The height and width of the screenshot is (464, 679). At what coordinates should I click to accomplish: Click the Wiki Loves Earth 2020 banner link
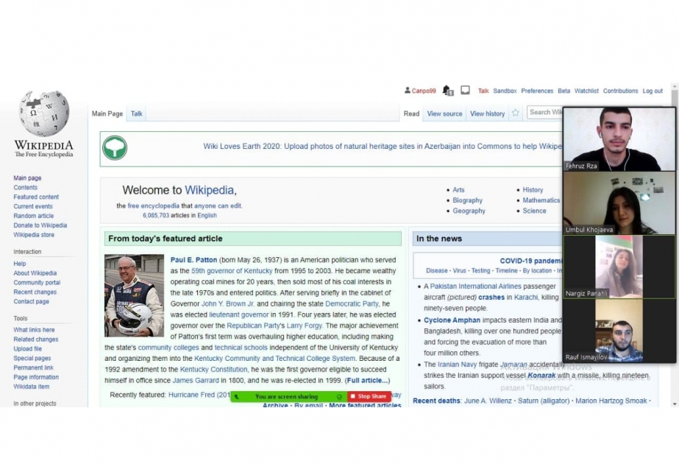click(383, 147)
